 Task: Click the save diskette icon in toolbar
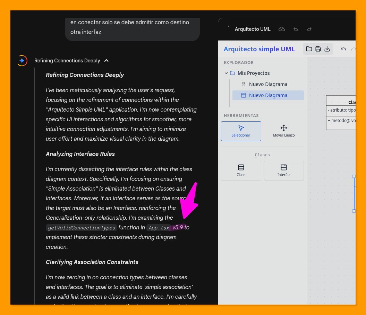(x=318, y=49)
